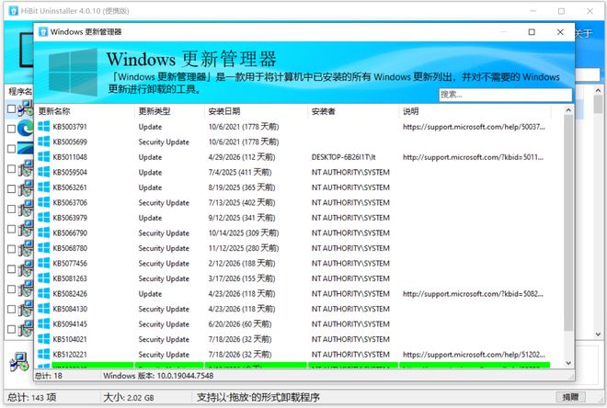Click Windows icon beside KB5003791
Screen dimensions: 607x408
click(x=44, y=127)
